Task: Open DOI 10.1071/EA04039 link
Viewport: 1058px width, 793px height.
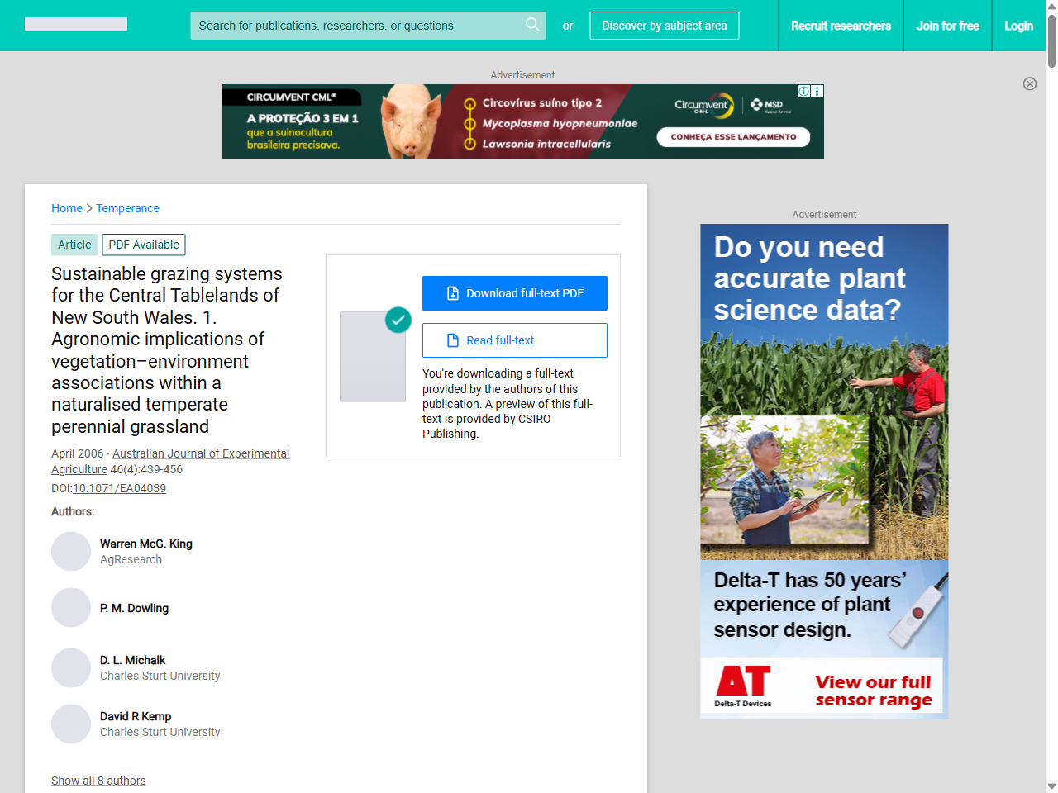Action: pos(119,488)
